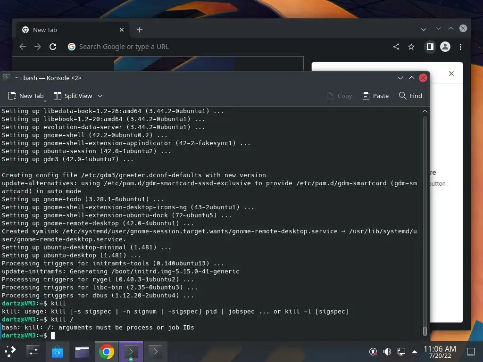
Task: Reload the Chrome page
Action: click(x=53, y=47)
